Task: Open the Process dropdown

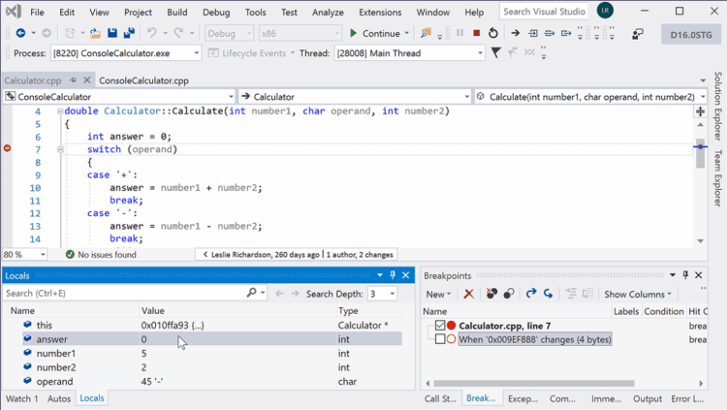Action: pos(196,53)
